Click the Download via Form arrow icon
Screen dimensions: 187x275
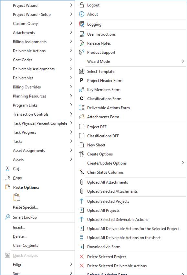pos(81,246)
